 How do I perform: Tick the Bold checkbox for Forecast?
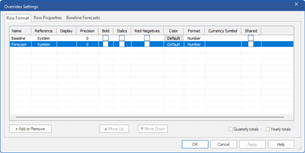coord(106,44)
